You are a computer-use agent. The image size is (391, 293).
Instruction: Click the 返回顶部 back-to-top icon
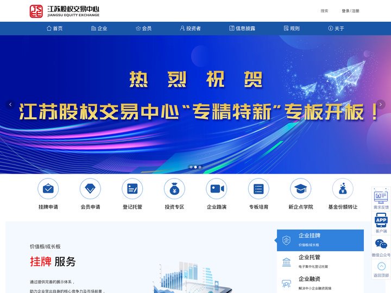[381, 270]
